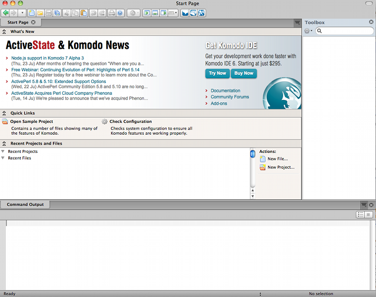Click the green Back arrow
376x297 pixels.
pos(5,13)
